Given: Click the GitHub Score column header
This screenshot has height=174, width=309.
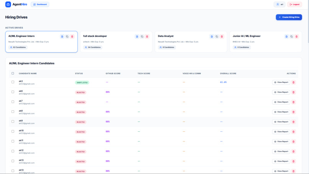Looking at the screenshot, I should [113, 73].
